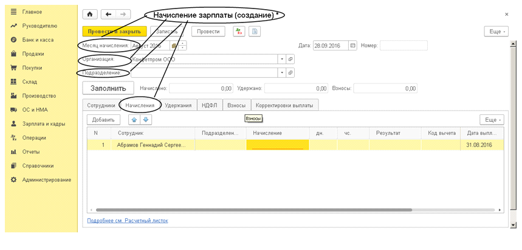Select the 31.08.2016 date cell
This screenshot has width=522, height=250.
[x=482, y=145]
